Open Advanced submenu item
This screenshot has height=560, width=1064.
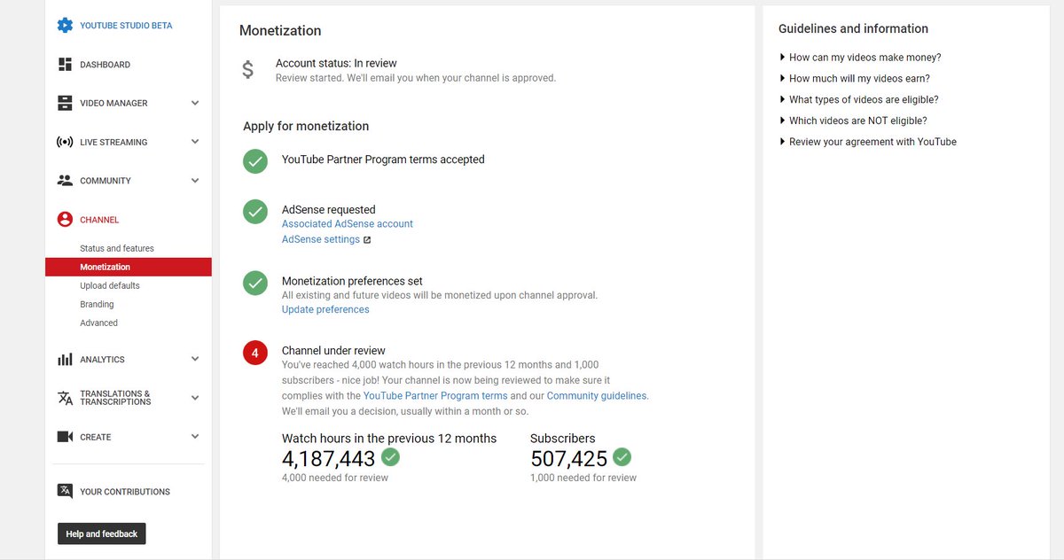click(98, 323)
